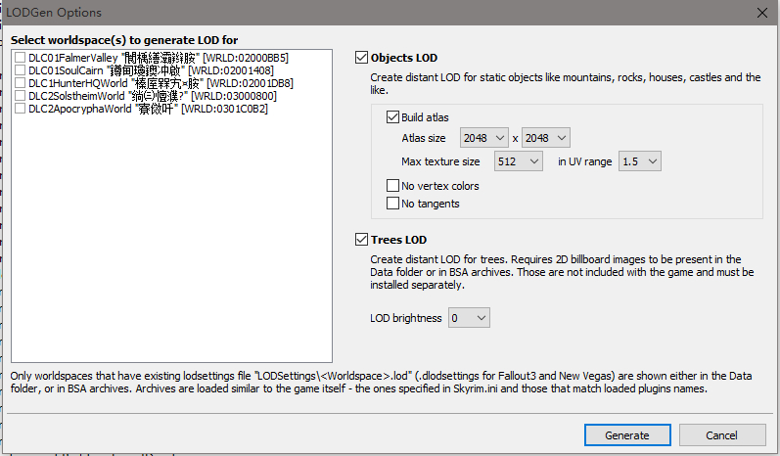
Task: Click the [WRLD:0301C0B2] text in DLC2ApocryphaWorld row
Action: (224, 109)
